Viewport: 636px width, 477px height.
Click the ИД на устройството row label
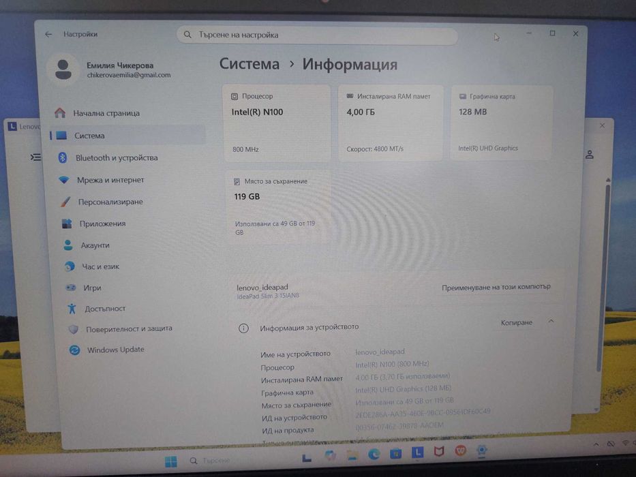point(294,417)
